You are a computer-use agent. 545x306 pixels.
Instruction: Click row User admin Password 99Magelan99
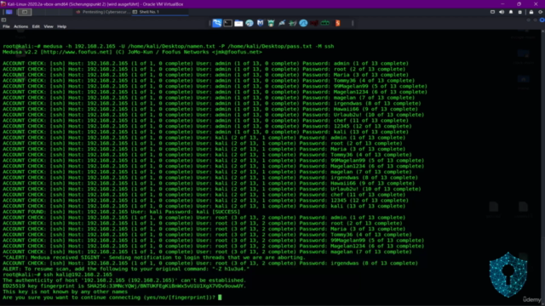[215, 87]
